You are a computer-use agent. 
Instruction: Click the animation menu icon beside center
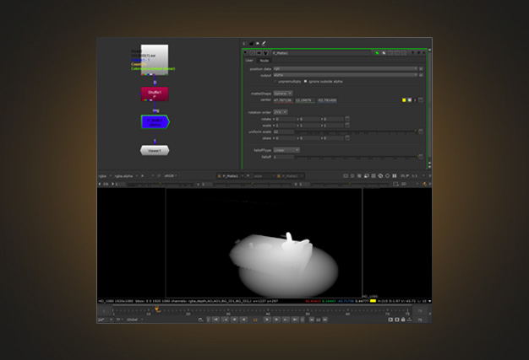click(x=421, y=100)
